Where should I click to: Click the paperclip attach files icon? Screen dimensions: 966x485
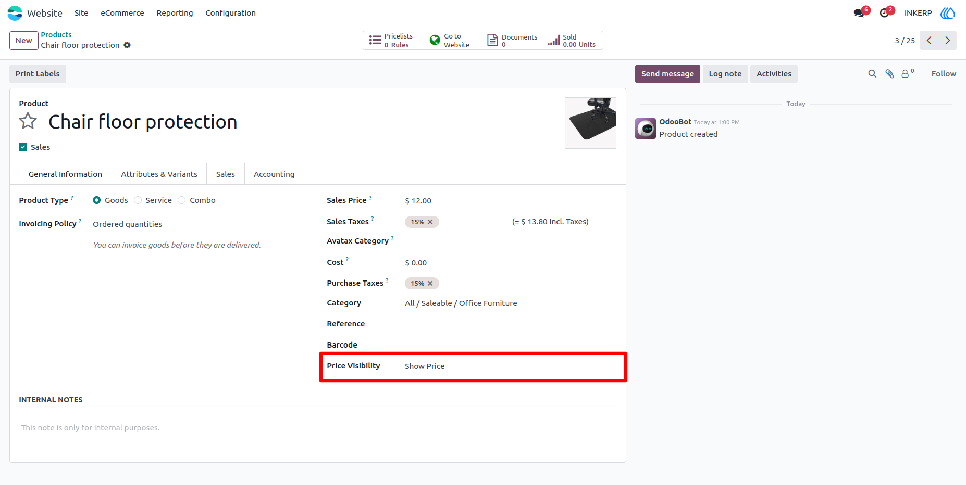pos(890,74)
